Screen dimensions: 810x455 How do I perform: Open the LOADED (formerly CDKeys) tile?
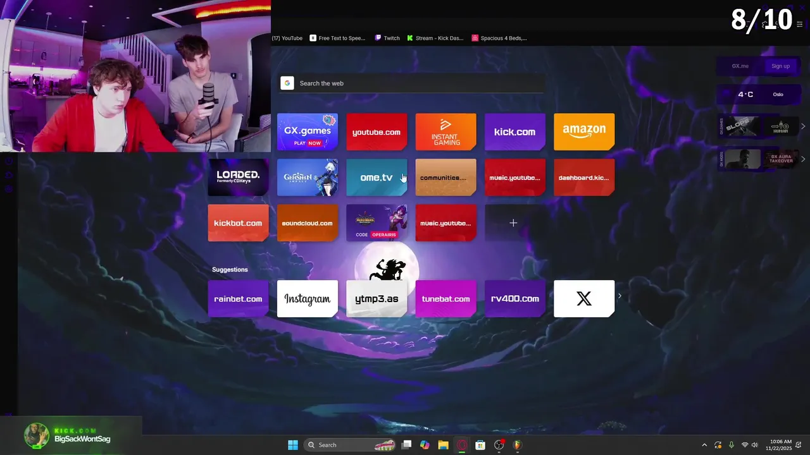(x=238, y=178)
